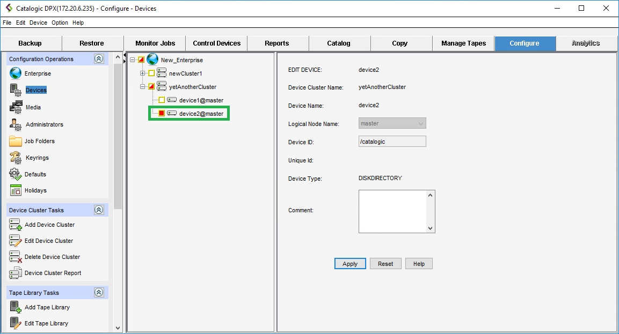This screenshot has width=619, height=334.
Task: Select the Administrators icon
Action: coord(16,124)
